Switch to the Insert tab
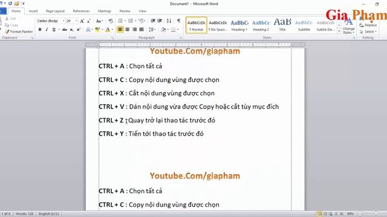This screenshot has height=217, width=387. click(33, 11)
